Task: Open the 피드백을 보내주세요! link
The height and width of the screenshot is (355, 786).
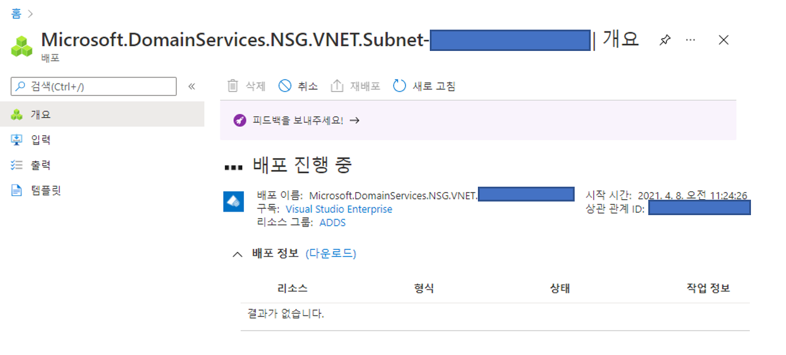Action: pyautogui.click(x=298, y=120)
